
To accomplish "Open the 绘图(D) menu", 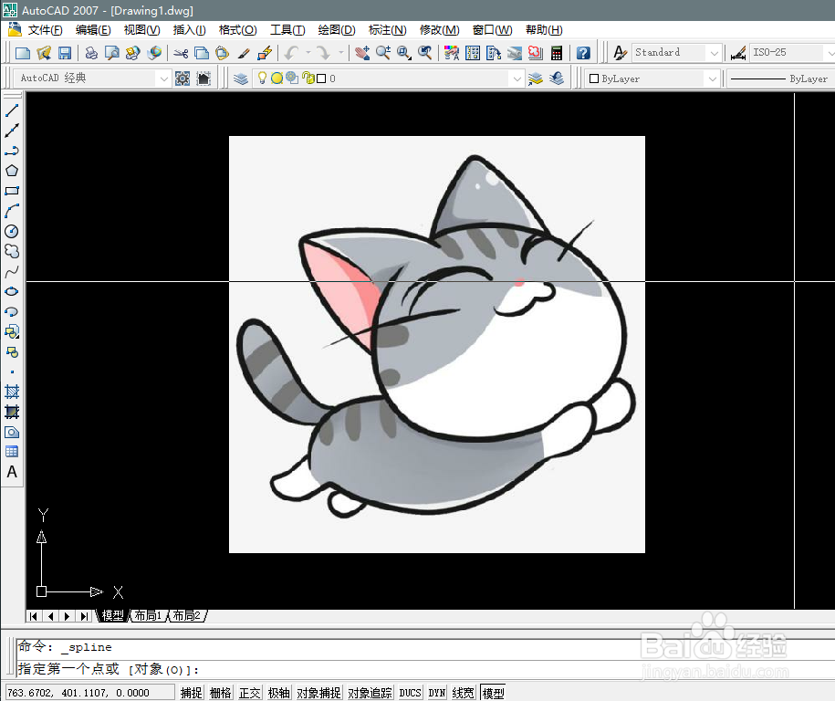I will click(x=337, y=30).
